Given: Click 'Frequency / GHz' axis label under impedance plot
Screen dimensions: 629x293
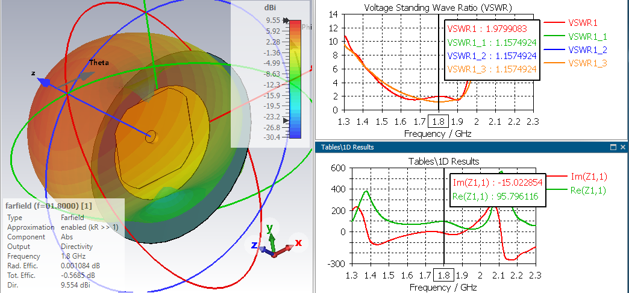Looking at the screenshot, I should pyautogui.click(x=443, y=288).
